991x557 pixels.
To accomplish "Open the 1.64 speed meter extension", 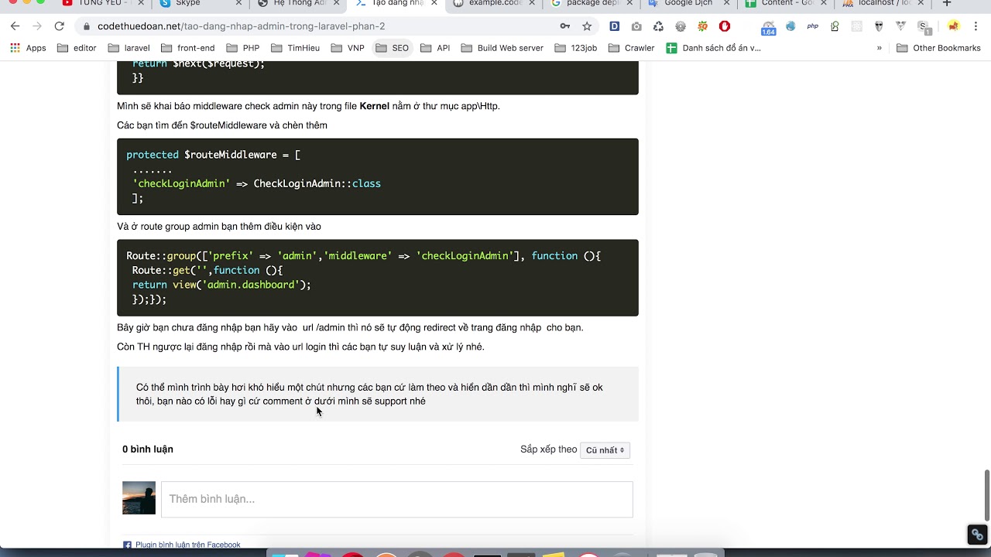I will point(768,27).
